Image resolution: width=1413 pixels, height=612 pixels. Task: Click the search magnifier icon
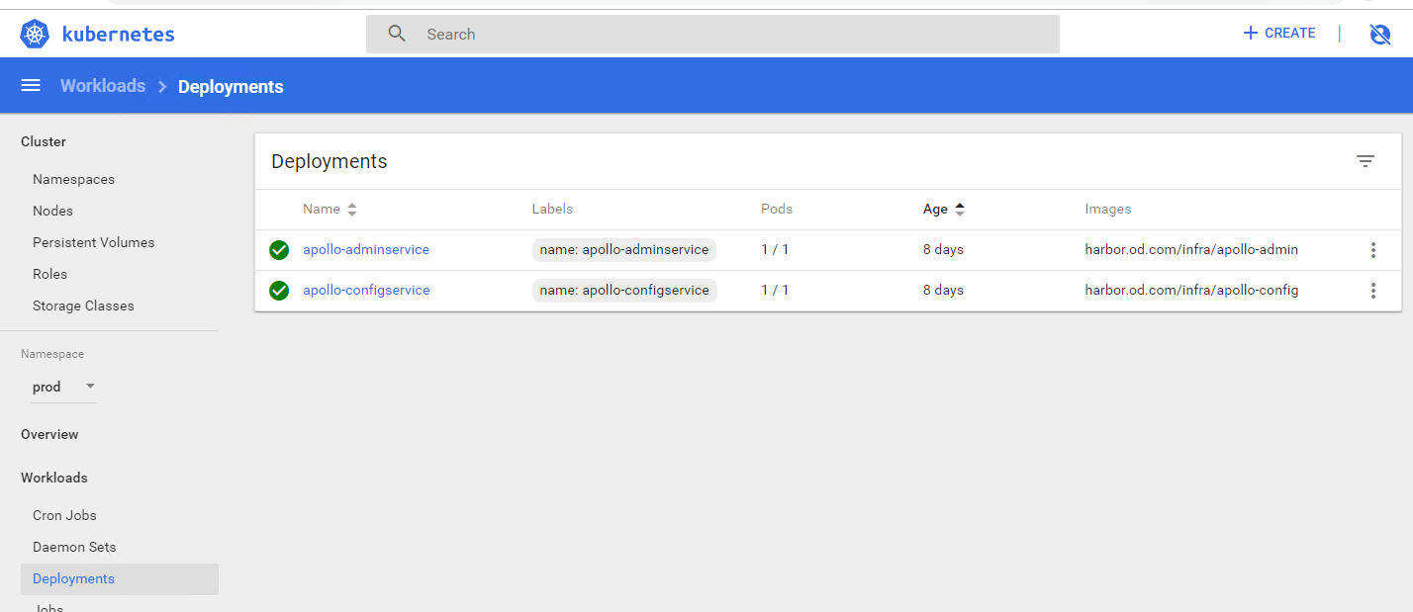click(397, 34)
